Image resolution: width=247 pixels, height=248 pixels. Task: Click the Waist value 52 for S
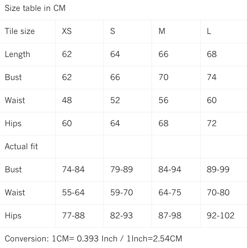click(115, 100)
